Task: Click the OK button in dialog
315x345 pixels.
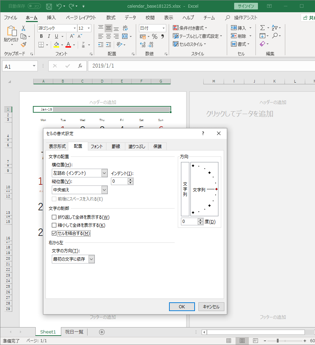Action: 182,307
